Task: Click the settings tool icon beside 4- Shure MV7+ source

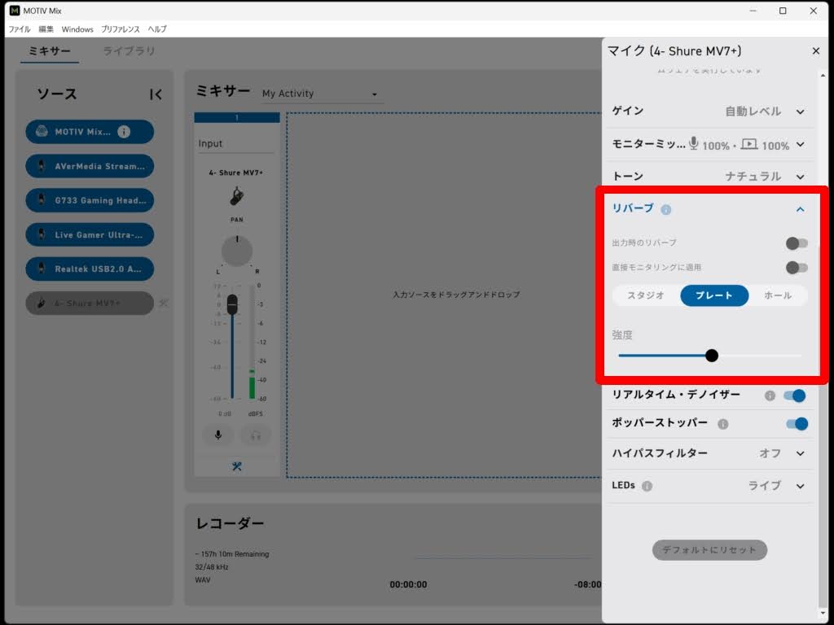Action: (164, 303)
